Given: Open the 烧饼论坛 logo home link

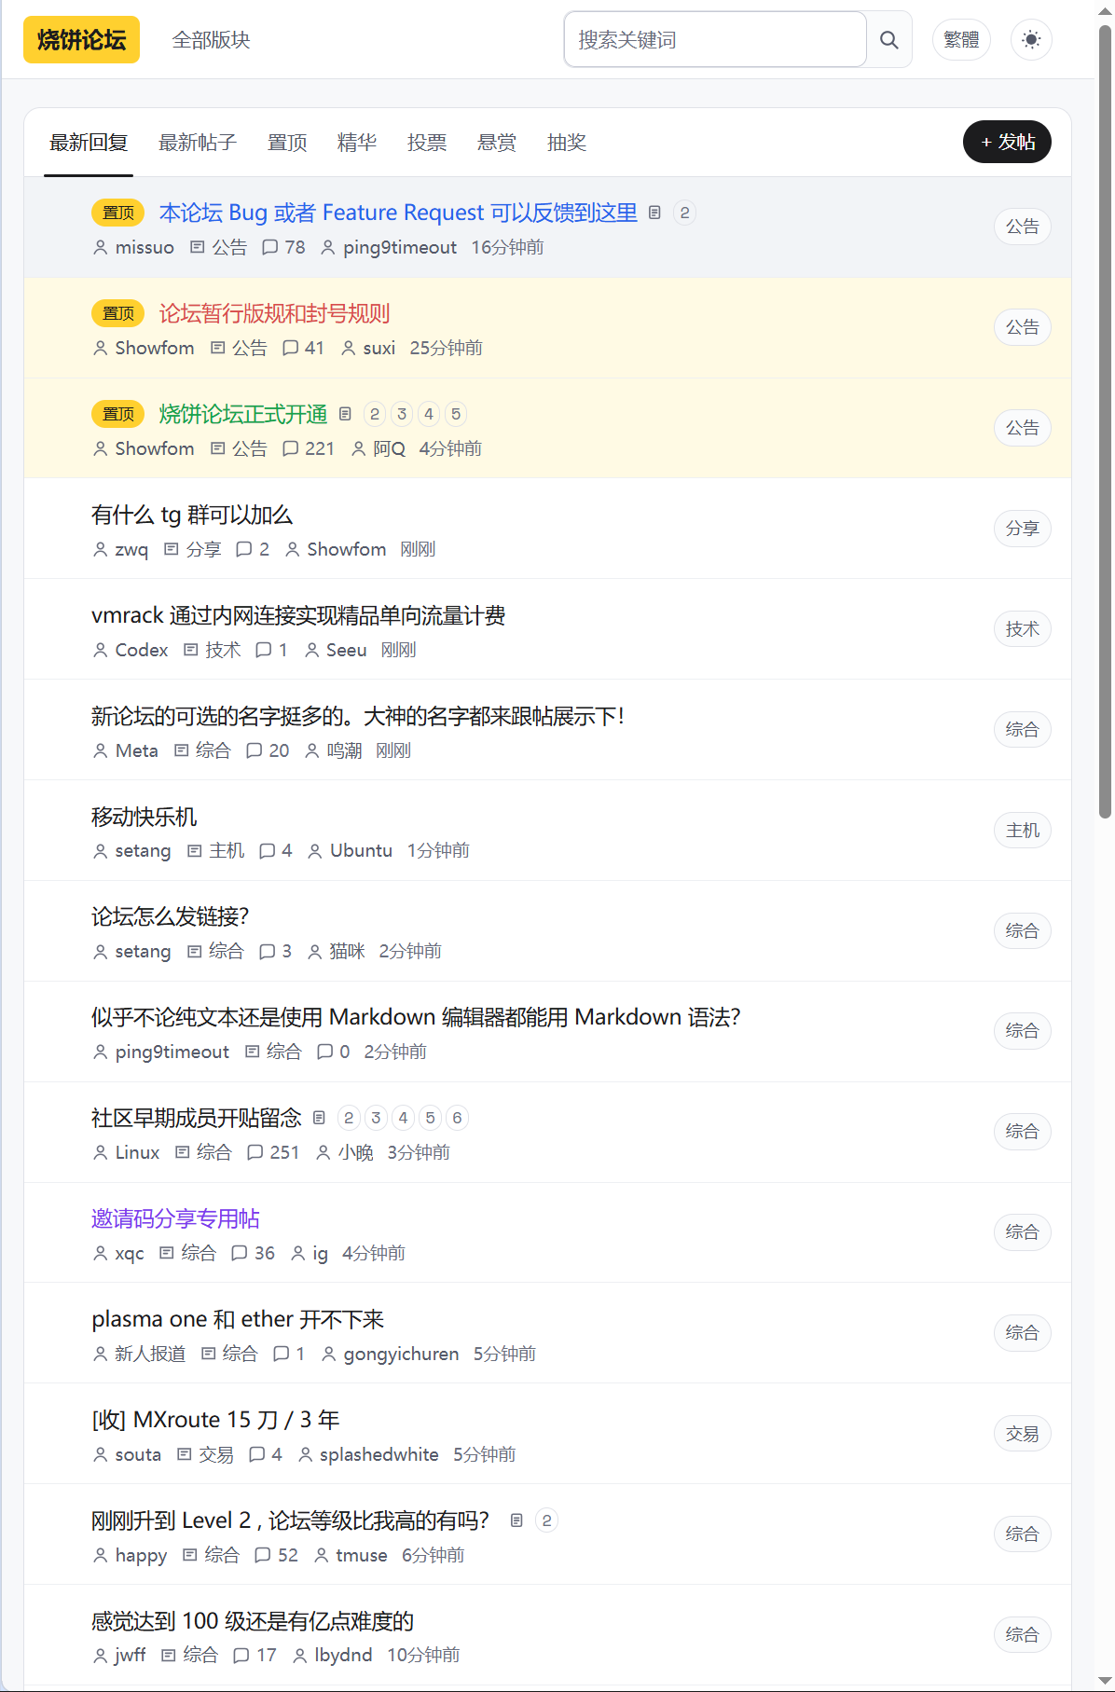Looking at the screenshot, I should 81,39.
